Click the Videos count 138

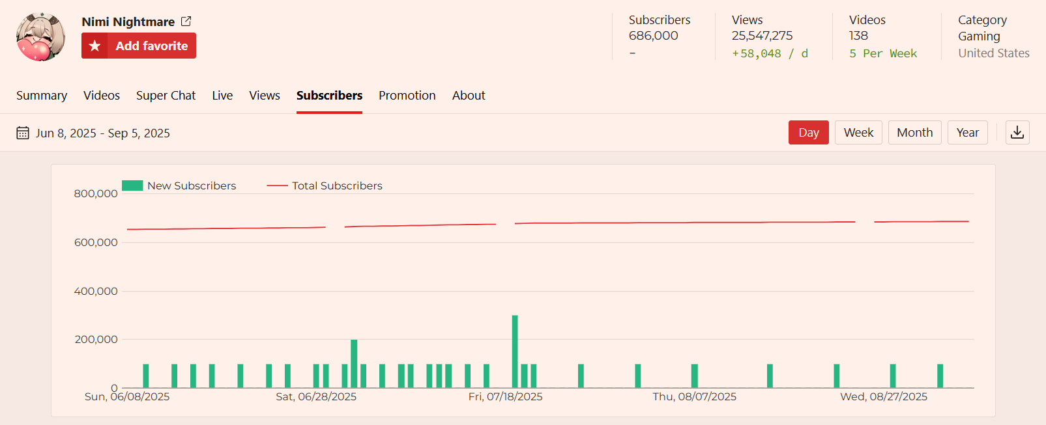[858, 36]
